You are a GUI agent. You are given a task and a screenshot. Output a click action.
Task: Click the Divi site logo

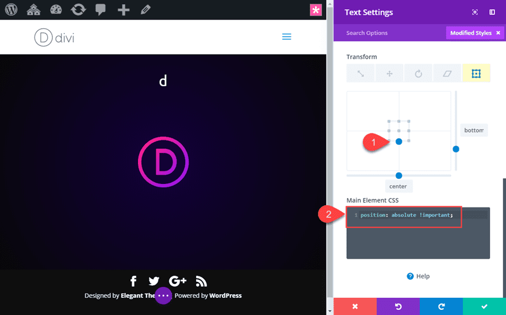pos(54,37)
